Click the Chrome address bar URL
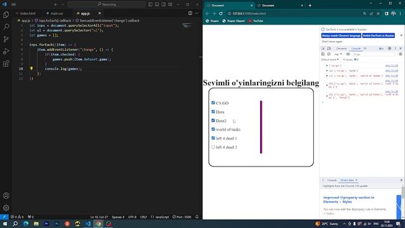Screen dimensions: 405x228 tap(249, 13)
